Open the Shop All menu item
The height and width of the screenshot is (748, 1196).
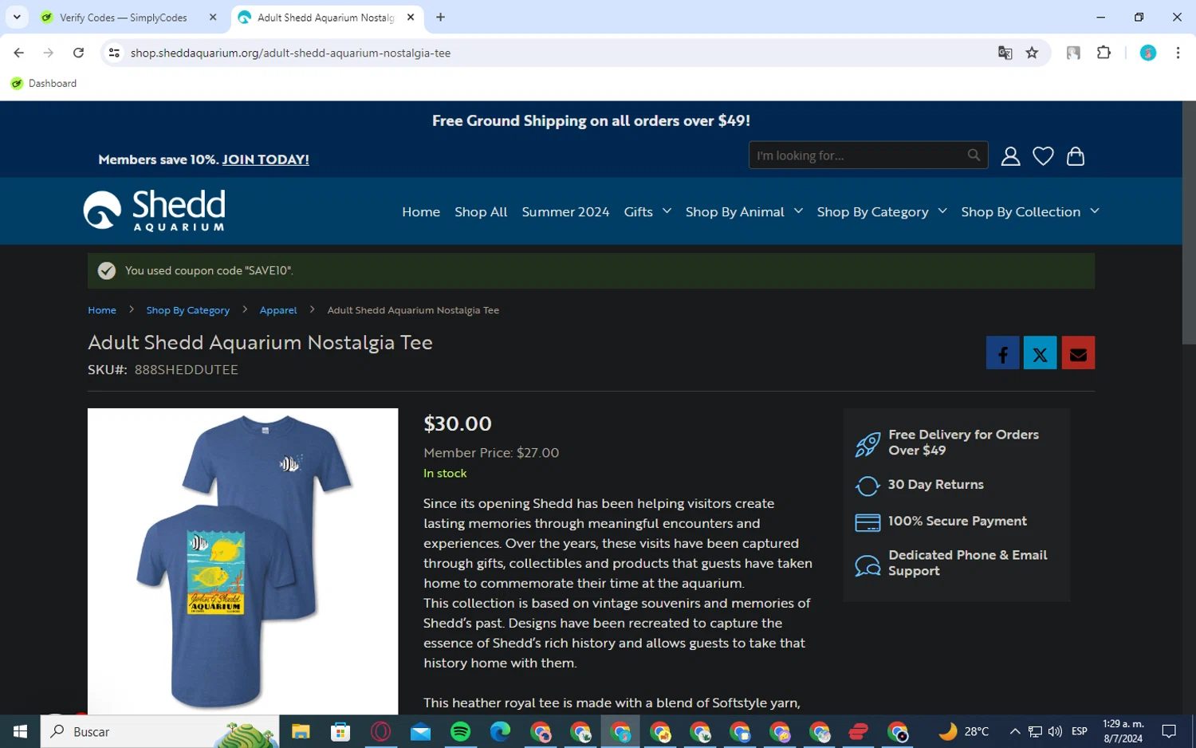(481, 211)
